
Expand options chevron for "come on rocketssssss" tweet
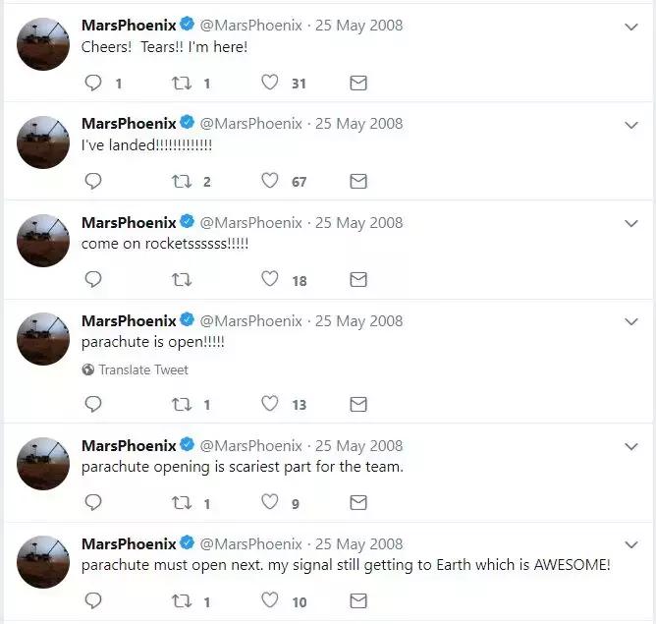(630, 223)
